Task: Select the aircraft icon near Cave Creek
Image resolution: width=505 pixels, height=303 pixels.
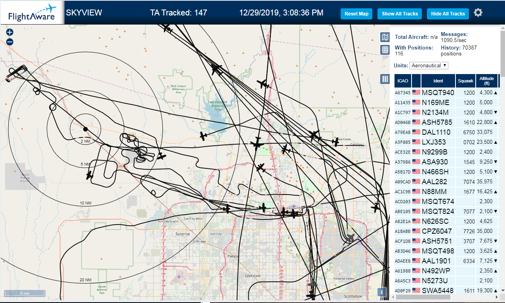Action: [x=336, y=142]
